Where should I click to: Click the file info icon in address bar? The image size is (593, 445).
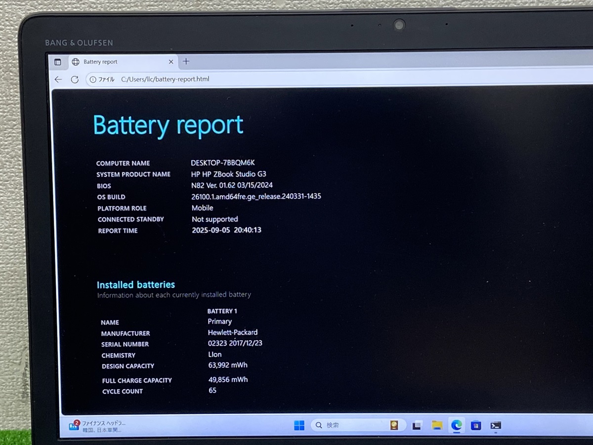pyautogui.click(x=93, y=80)
